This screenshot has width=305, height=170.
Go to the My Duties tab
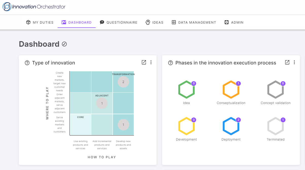pyautogui.click(x=40, y=22)
